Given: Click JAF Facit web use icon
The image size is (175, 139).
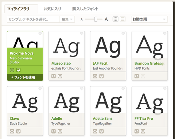Looking at the screenshot, I should pyautogui.click(x=95, y=76).
